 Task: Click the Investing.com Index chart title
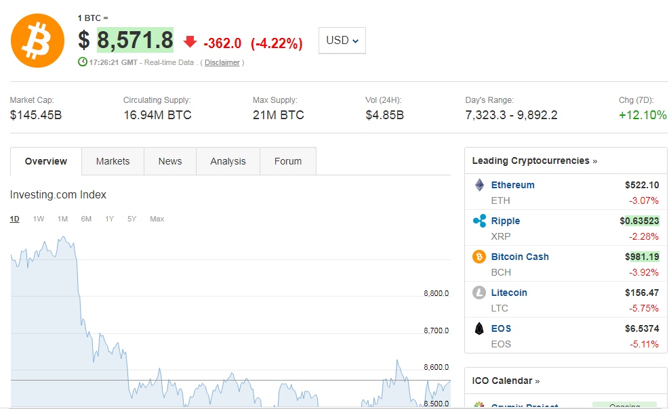[x=58, y=195]
